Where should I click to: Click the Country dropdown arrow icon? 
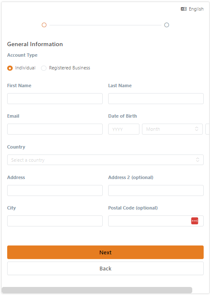coord(198,160)
